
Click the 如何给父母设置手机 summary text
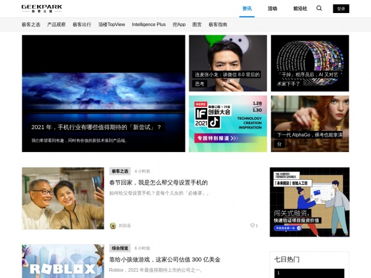click(160, 193)
